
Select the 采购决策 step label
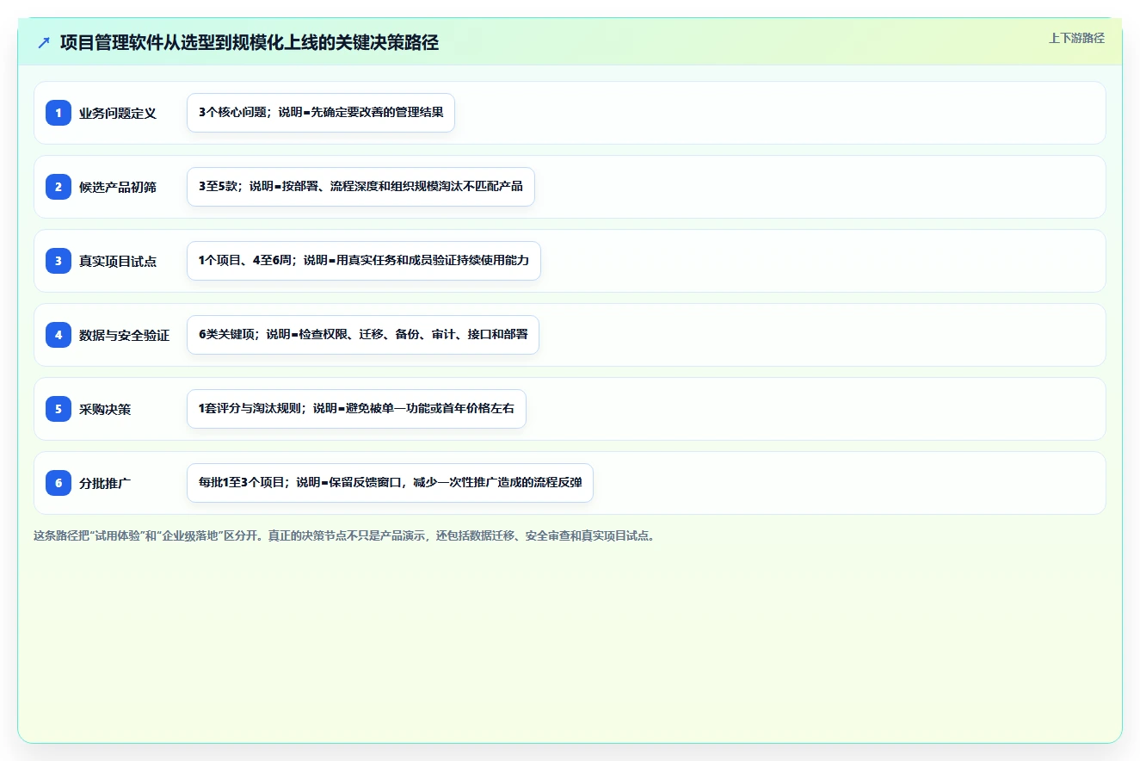(105, 409)
